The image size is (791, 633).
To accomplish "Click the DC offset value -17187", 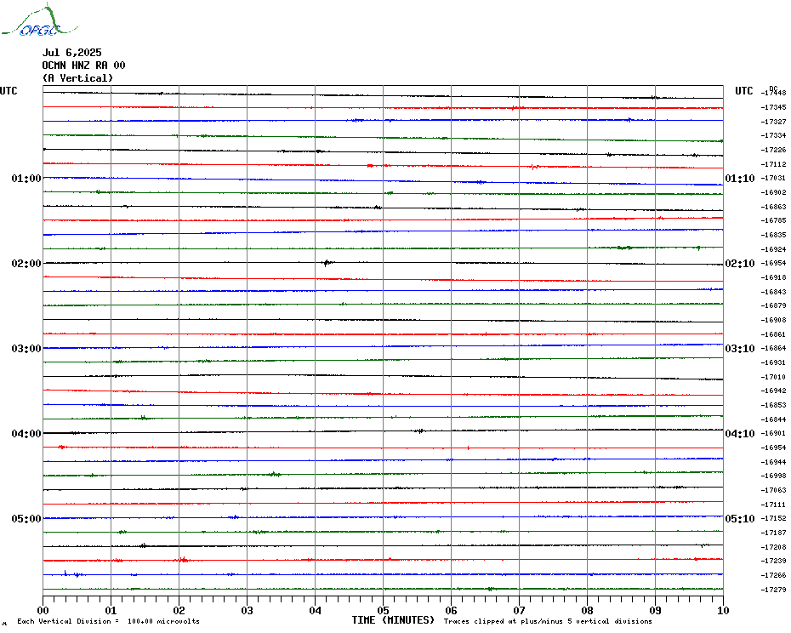I will [x=773, y=533].
